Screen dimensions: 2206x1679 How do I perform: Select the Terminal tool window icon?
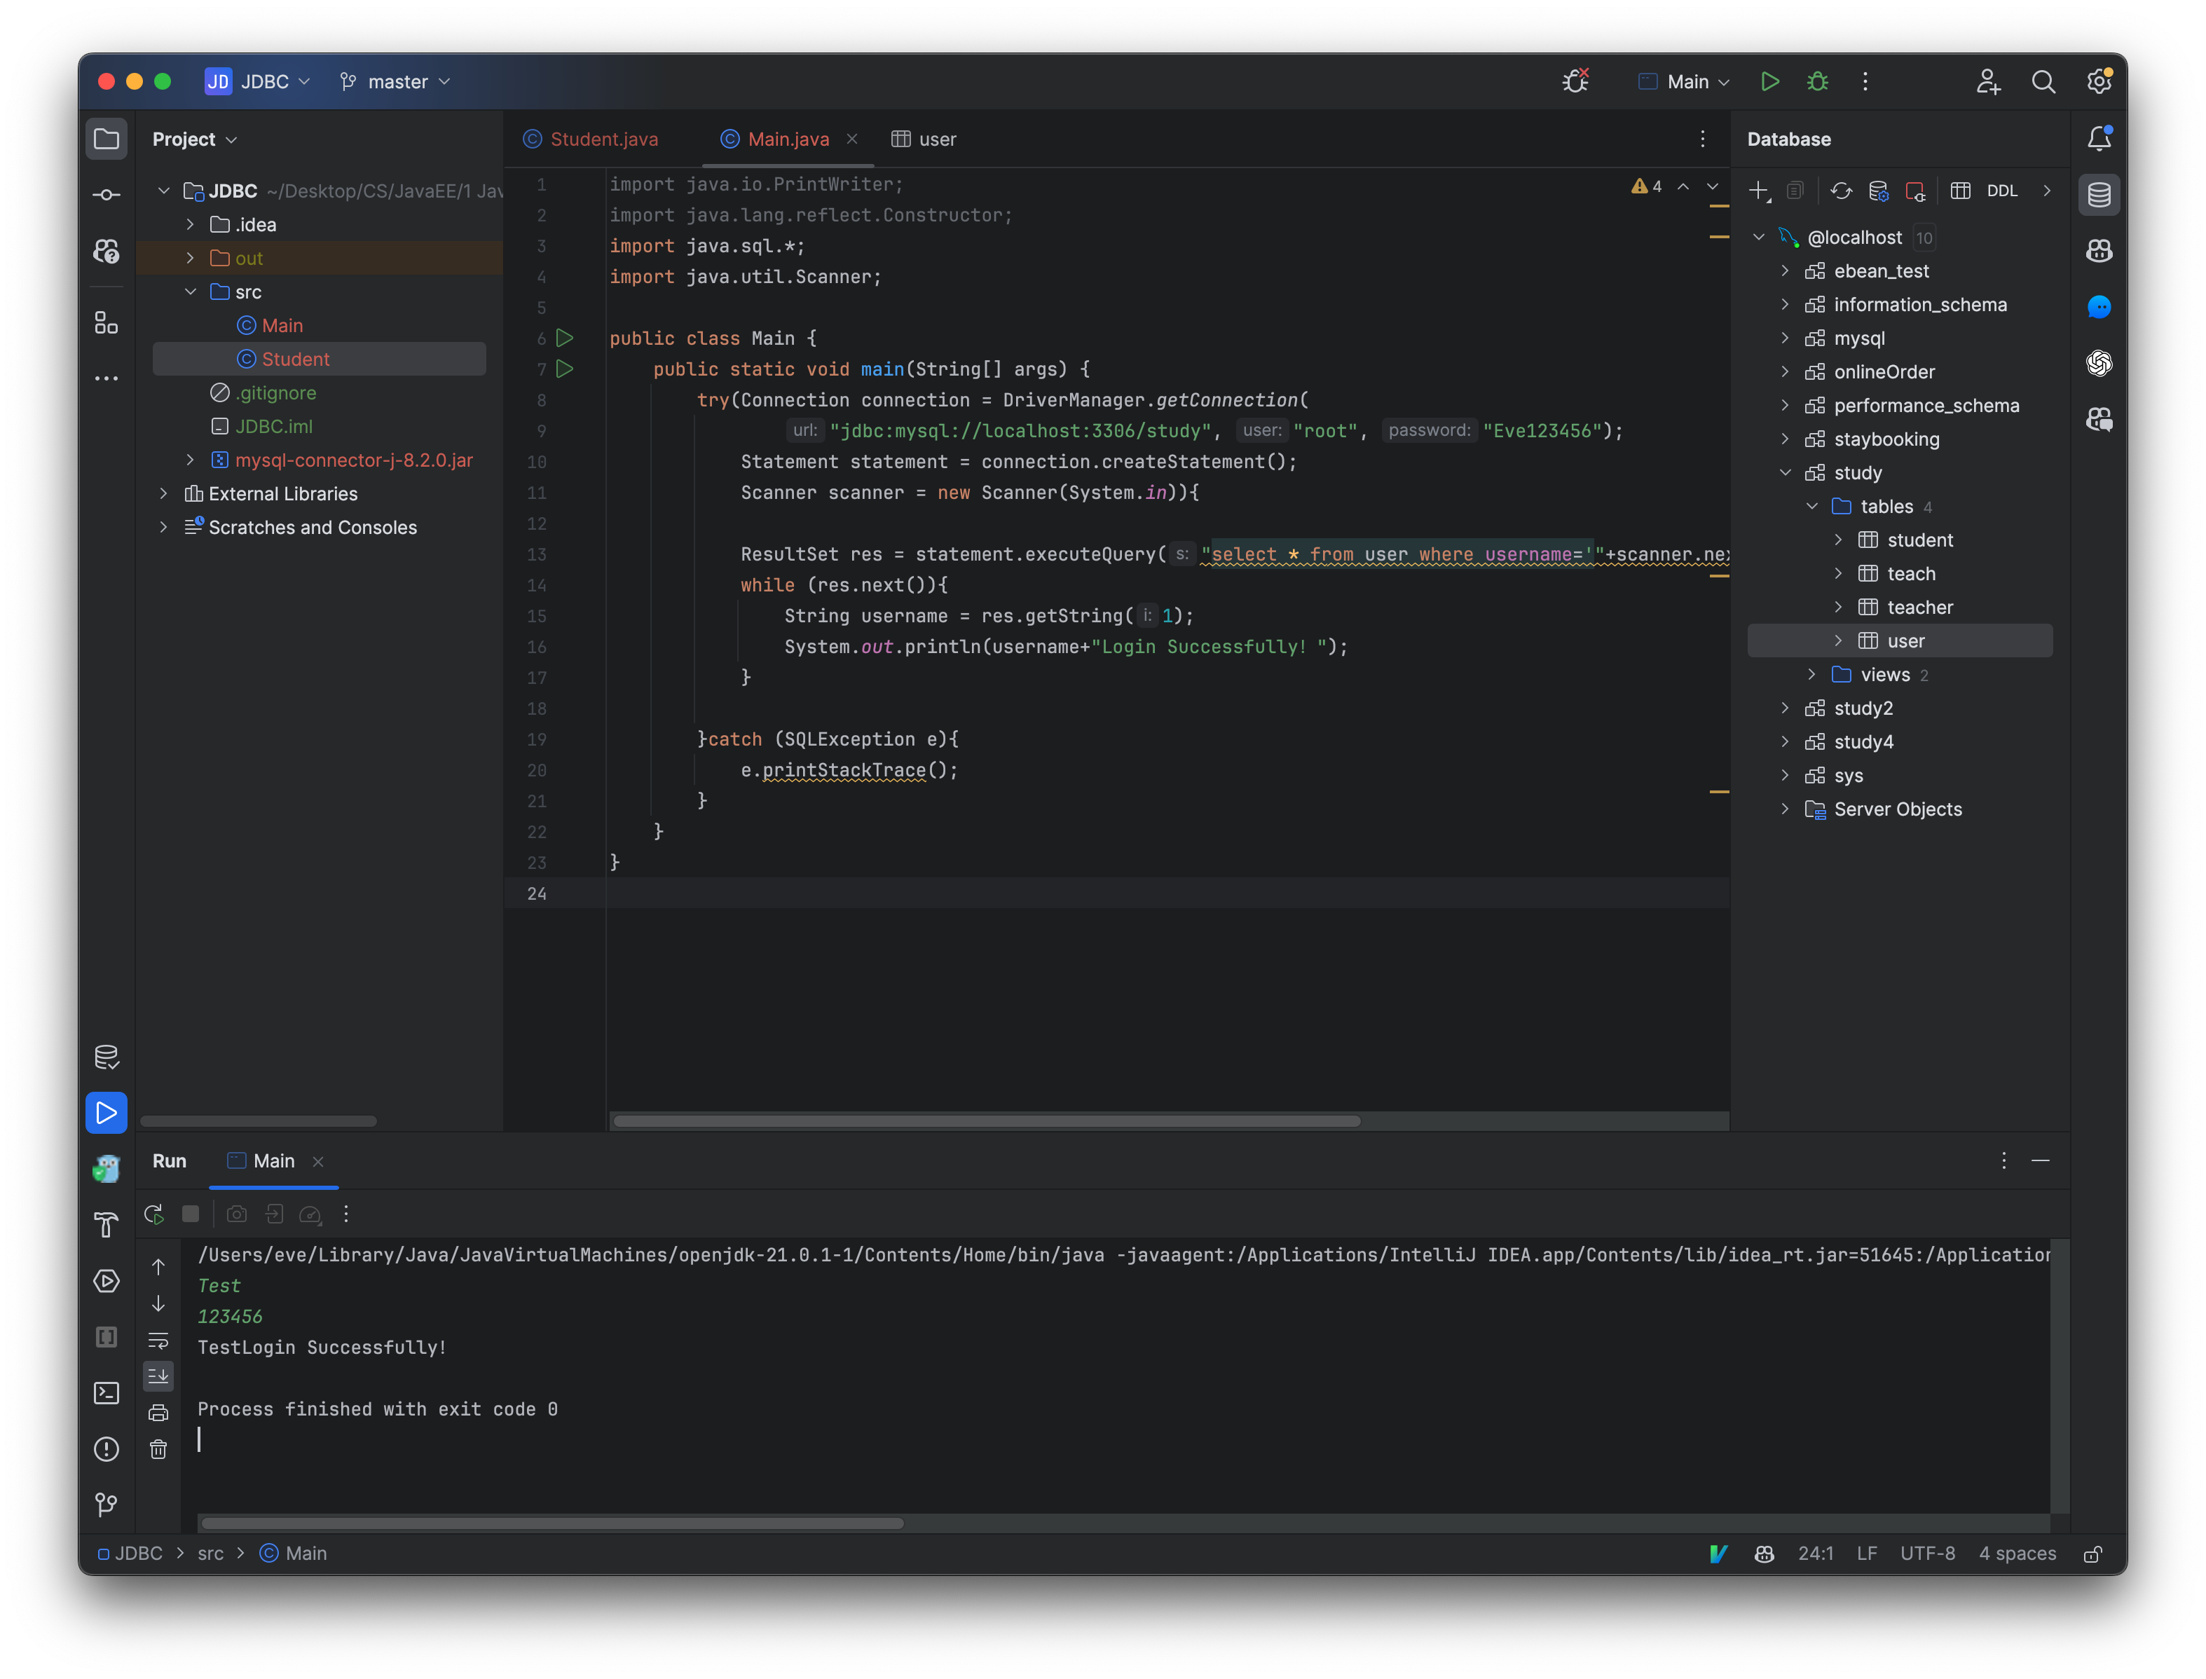tap(107, 1393)
